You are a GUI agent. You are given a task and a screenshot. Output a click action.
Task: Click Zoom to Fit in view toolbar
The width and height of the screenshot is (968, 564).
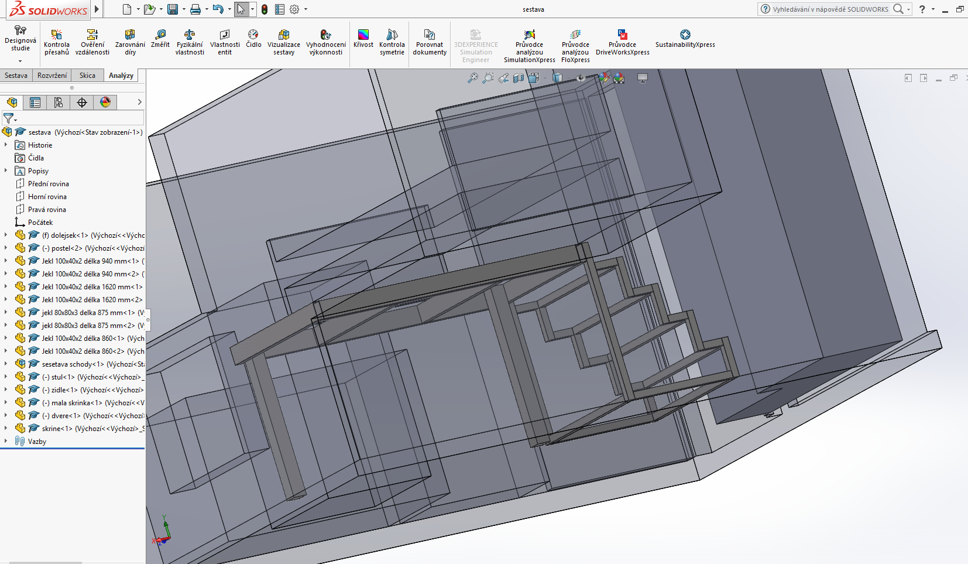pyautogui.click(x=472, y=78)
